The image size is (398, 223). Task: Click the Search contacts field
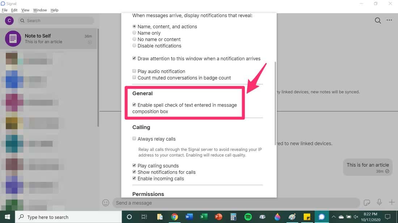tap(56, 21)
